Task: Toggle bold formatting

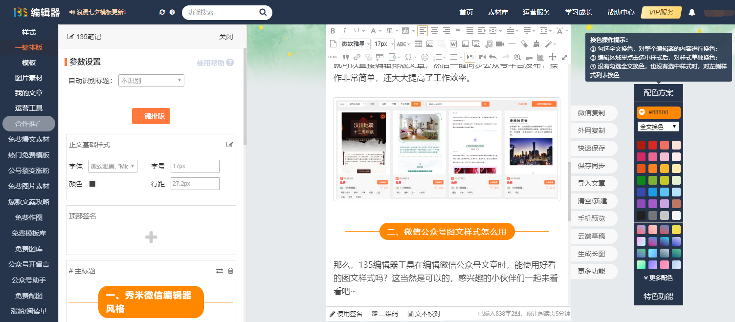Action: pyautogui.click(x=333, y=31)
